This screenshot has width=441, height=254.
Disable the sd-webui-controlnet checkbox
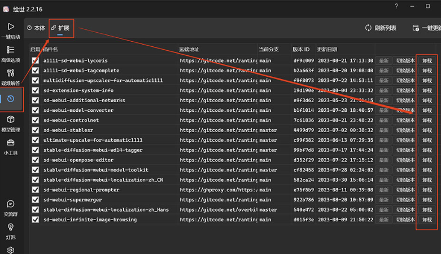(36, 120)
